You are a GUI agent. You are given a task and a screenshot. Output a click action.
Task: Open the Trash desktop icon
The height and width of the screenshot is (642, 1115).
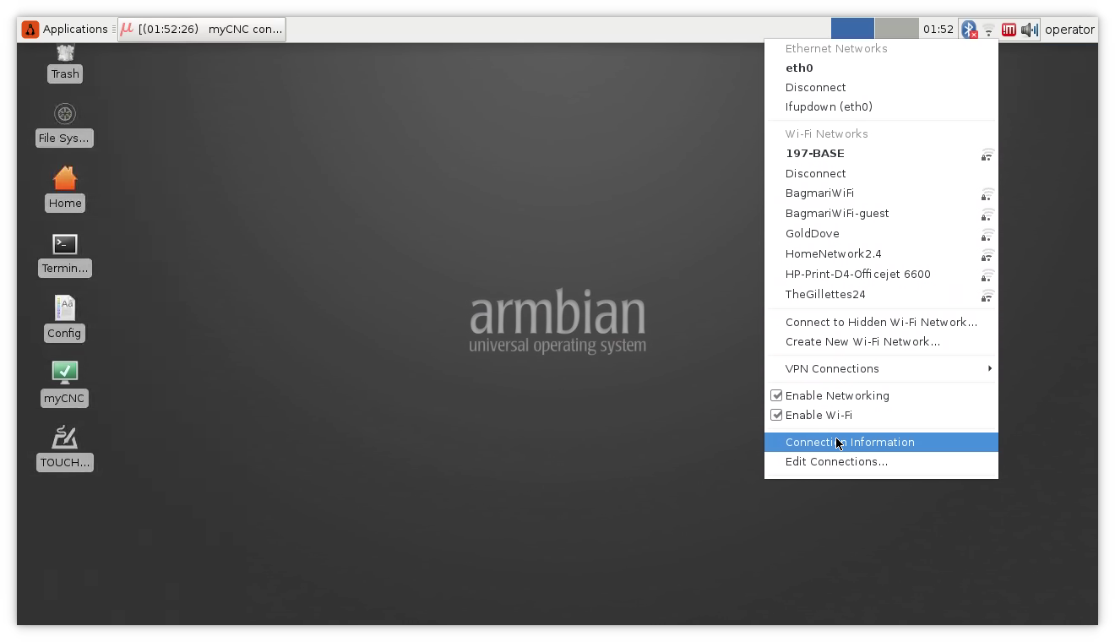(x=65, y=59)
